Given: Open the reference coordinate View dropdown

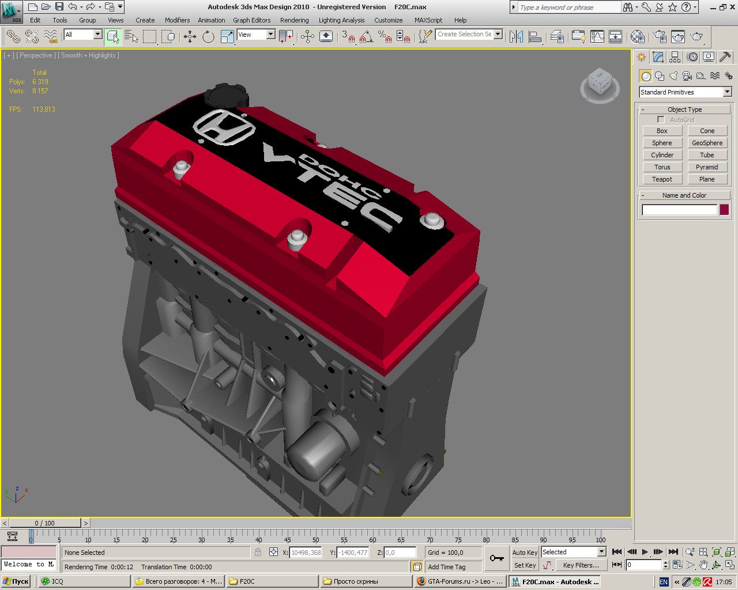Looking at the screenshot, I should [x=256, y=35].
